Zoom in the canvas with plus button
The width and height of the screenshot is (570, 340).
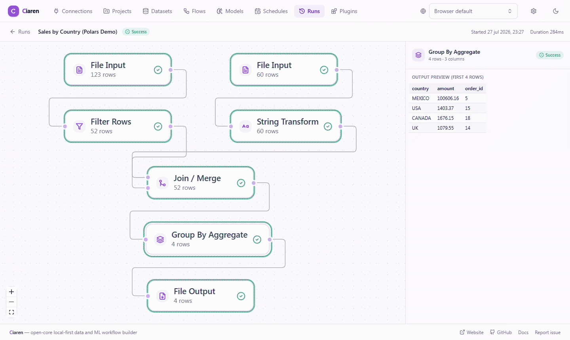(x=11, y=292)
